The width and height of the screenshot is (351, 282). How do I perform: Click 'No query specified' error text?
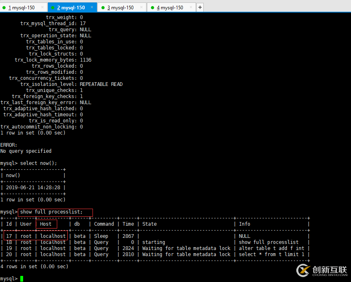(x=26, y=151)
